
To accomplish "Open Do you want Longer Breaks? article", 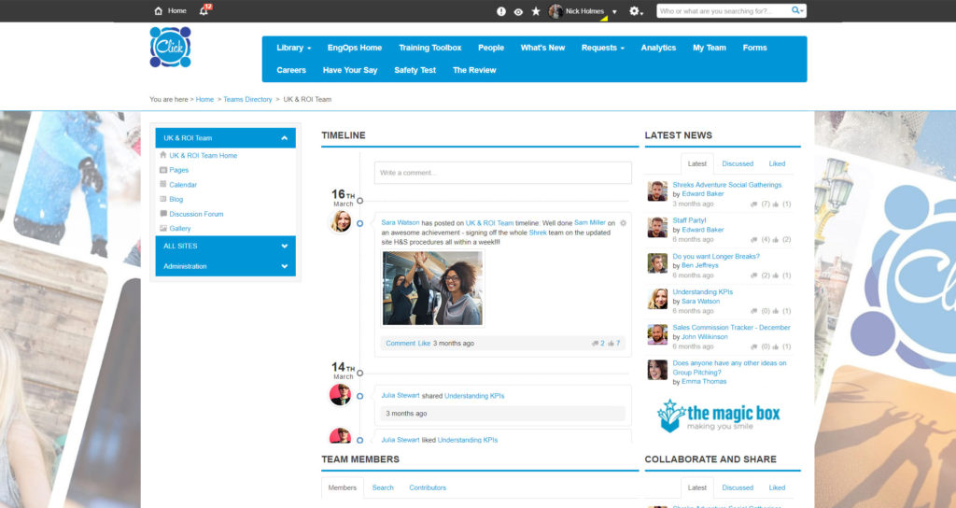I will [x=716, y=256].
